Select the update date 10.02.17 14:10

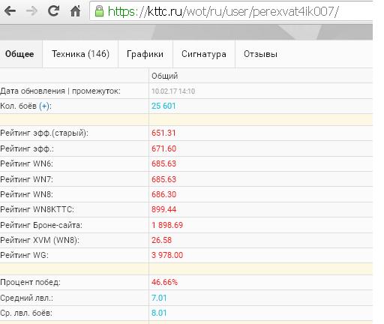(173, 91)
